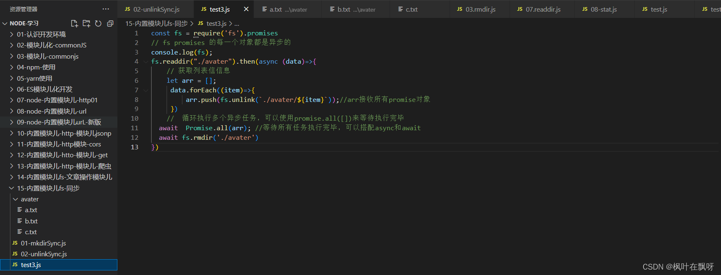721x275 pixels.
Task: Open the c.txt editor tab
Action: pyautogui.click(x=420, y=9)
